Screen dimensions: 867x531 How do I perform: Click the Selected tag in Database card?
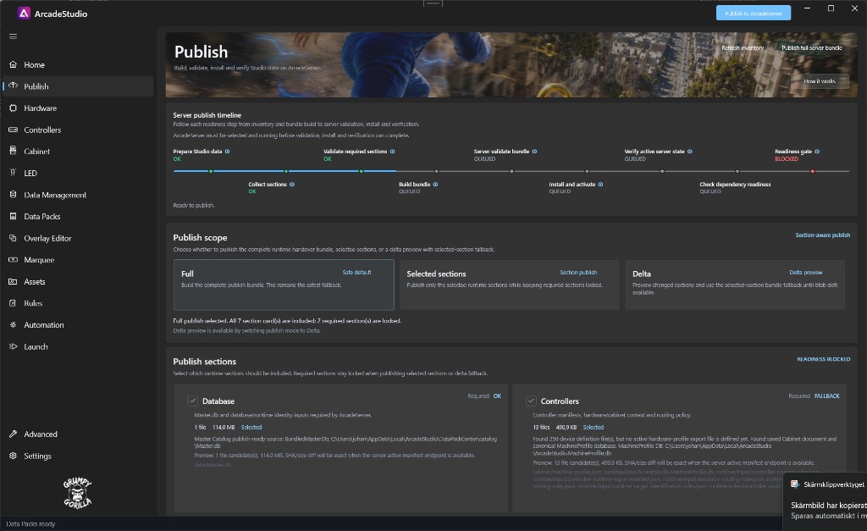[x=251, y=427]
